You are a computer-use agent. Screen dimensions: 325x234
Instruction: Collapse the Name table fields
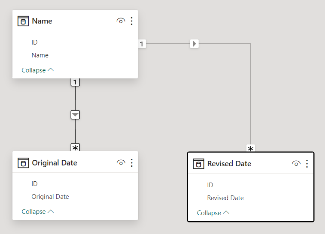(x=38, y=70)
